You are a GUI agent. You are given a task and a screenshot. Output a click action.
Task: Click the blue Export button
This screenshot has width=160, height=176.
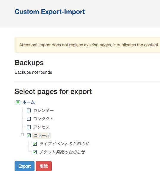pos(24,166)
